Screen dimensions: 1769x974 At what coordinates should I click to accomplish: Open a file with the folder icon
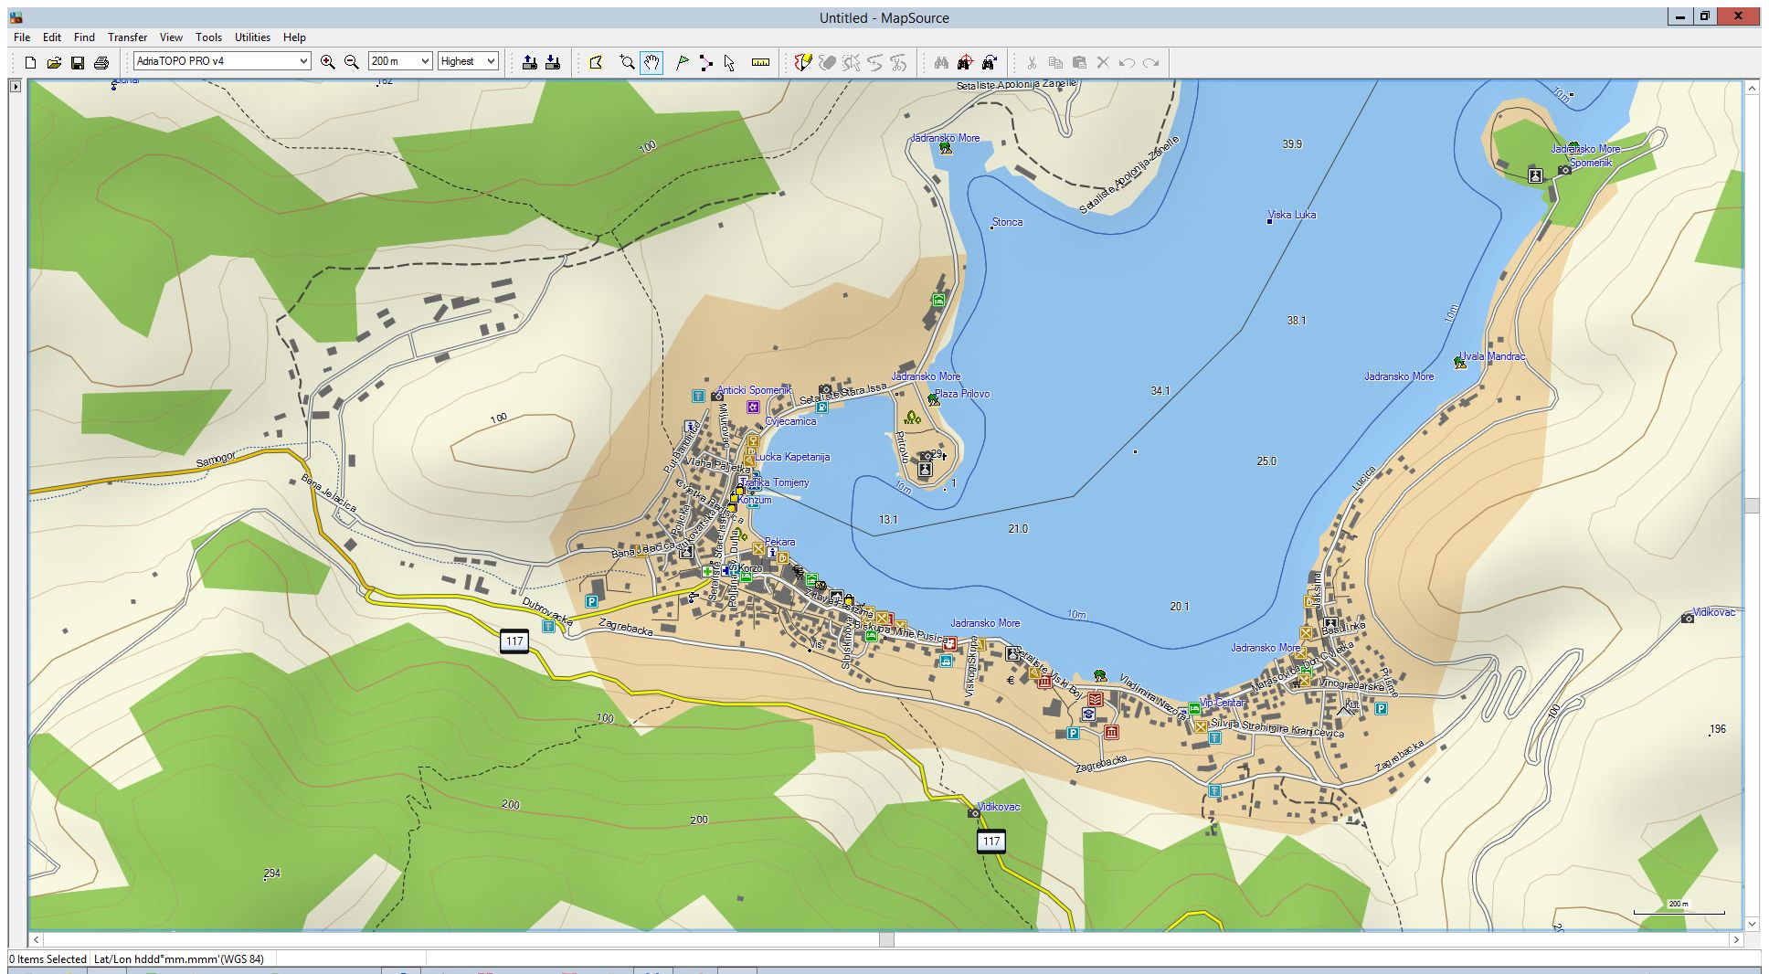point(54,62)
